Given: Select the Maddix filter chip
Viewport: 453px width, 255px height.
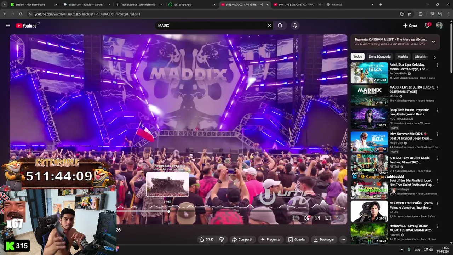Looking at the screenshot, I should 402,57.
